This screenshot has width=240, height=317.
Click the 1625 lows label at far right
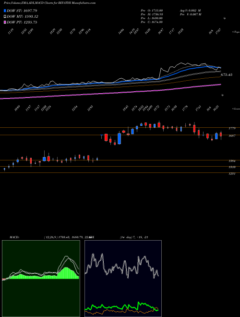(x=216, y=109)
